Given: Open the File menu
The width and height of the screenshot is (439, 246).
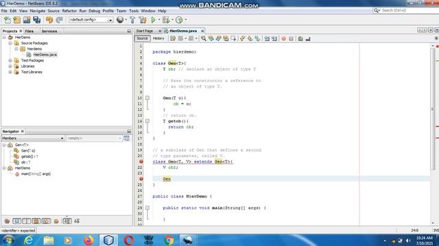Looking at the screenshot, I should click(x=4, y=11).
